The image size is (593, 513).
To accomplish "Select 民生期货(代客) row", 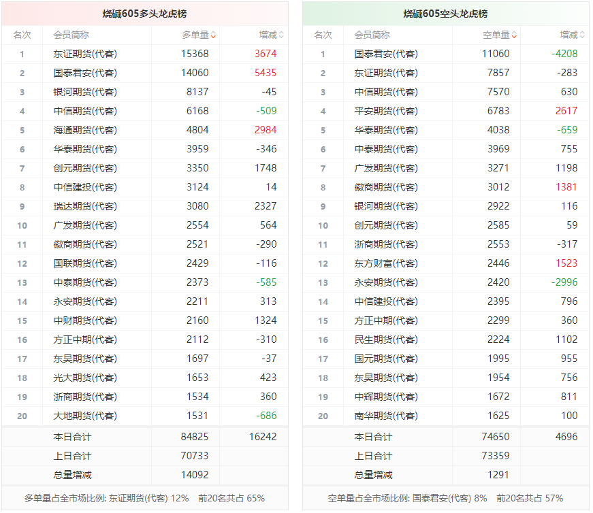I will coord(445,340).
